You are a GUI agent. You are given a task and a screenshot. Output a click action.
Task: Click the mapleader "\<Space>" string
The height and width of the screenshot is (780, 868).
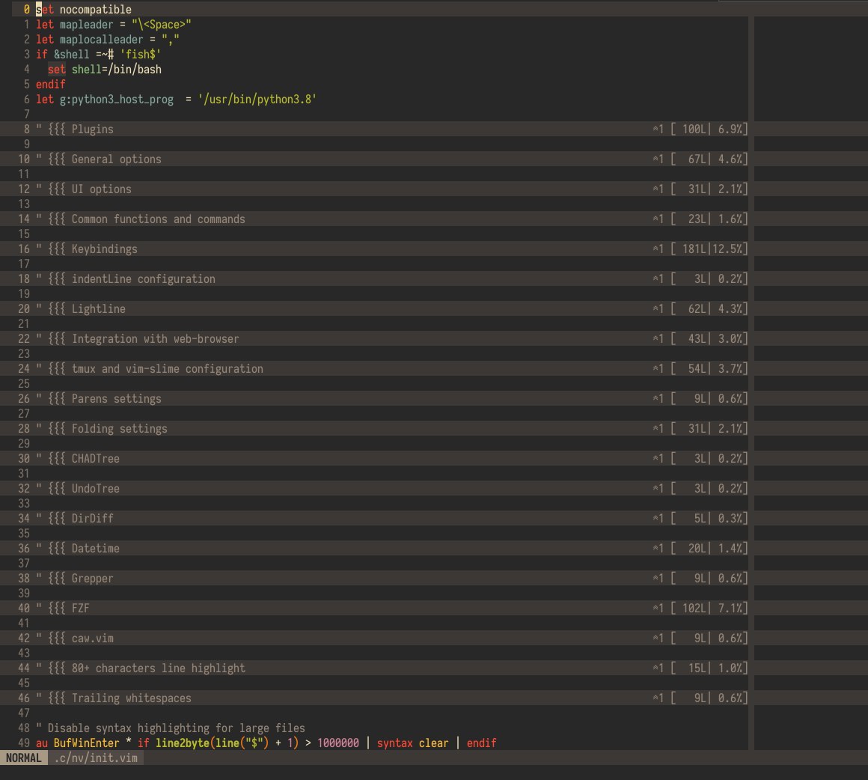[x=161, y=25]
